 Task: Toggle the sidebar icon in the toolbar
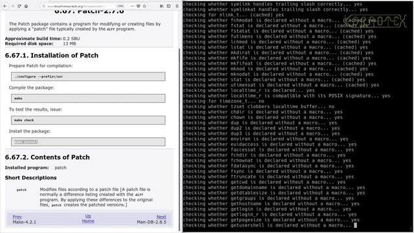pos(168,6)
